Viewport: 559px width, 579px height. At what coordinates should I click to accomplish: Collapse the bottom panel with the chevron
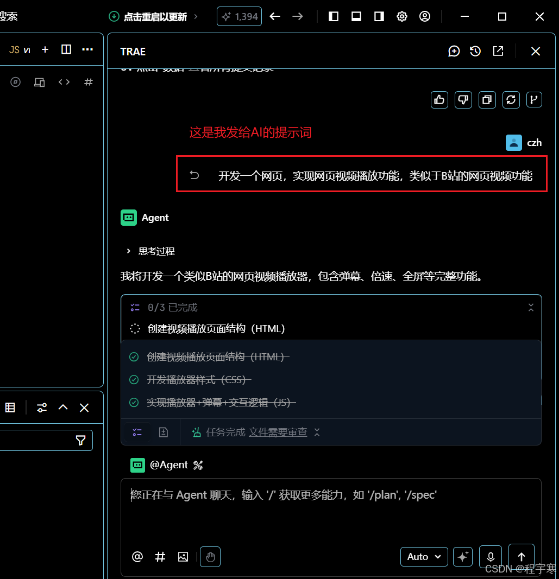(63, 408)
